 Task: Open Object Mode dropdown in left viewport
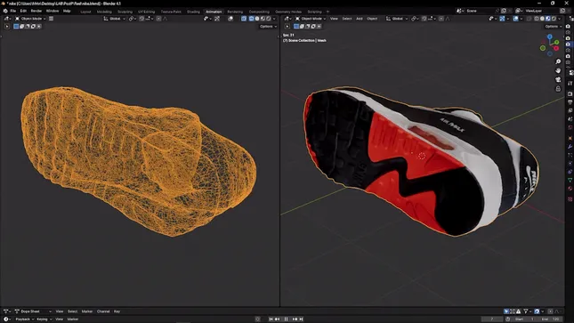pos(30,19)
